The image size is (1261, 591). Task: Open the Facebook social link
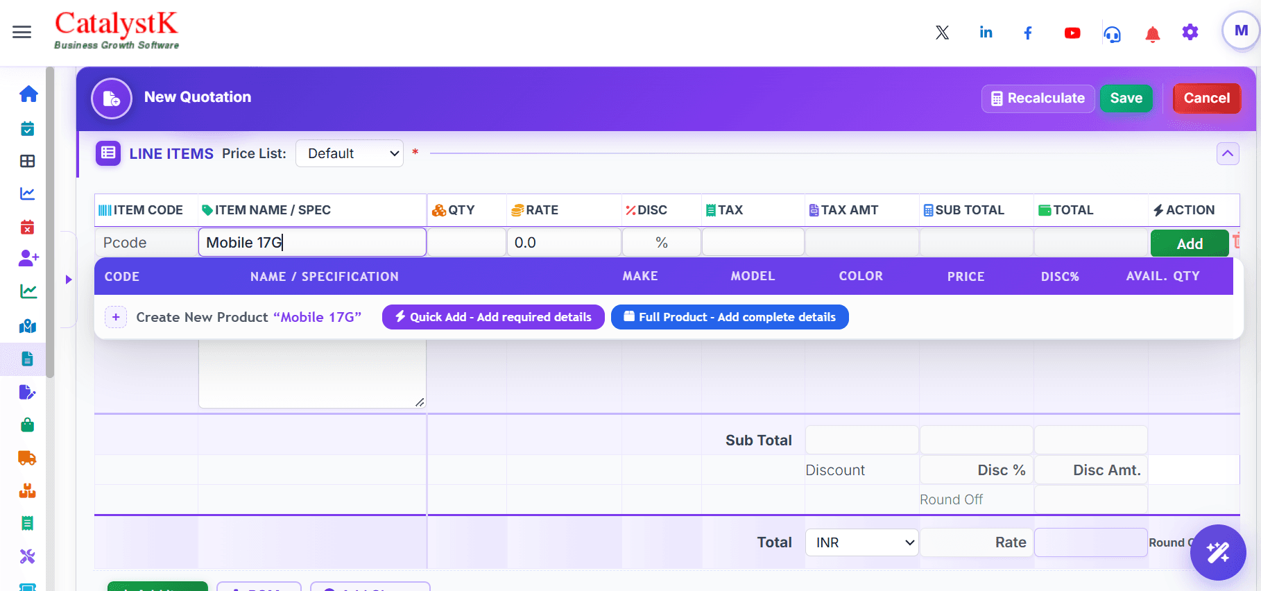1028,33
